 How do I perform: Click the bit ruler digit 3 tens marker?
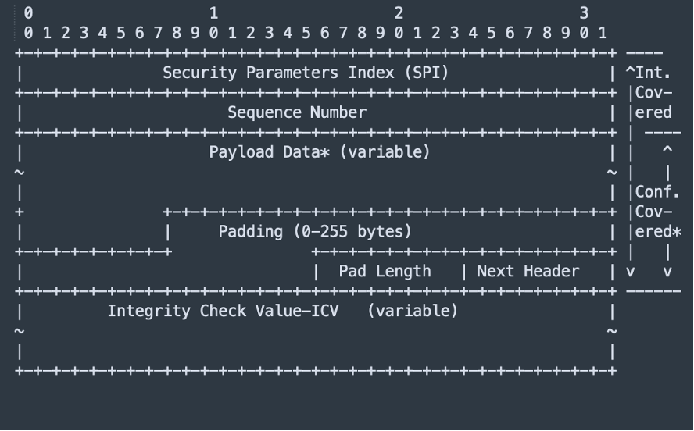[585, 13]
